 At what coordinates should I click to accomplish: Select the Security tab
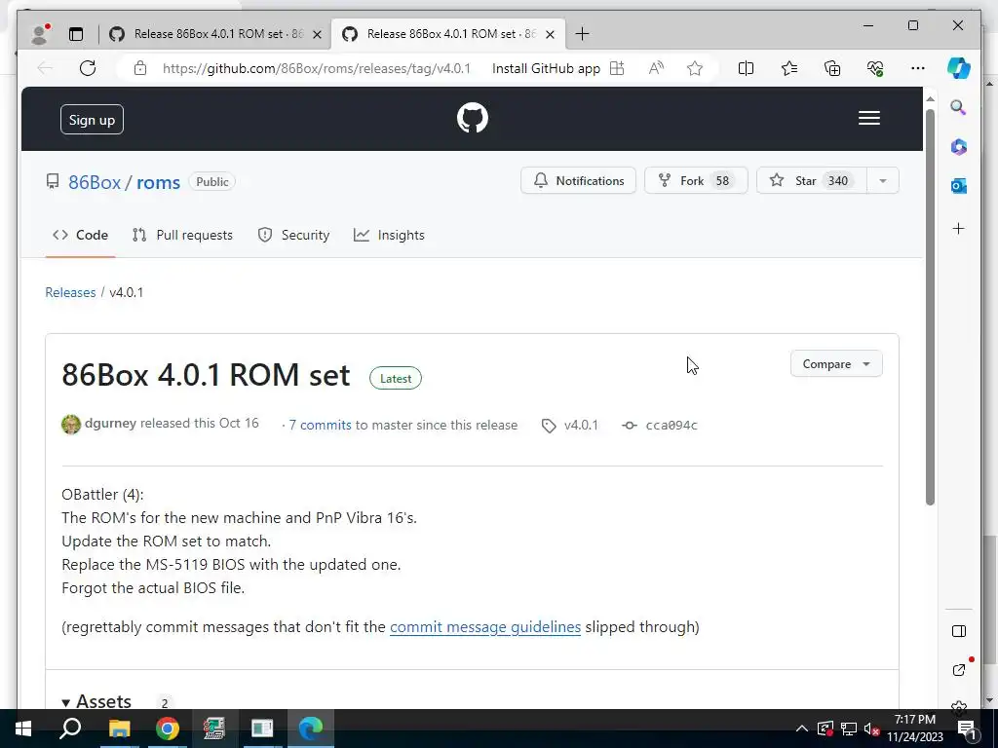(x=293, y=236)
